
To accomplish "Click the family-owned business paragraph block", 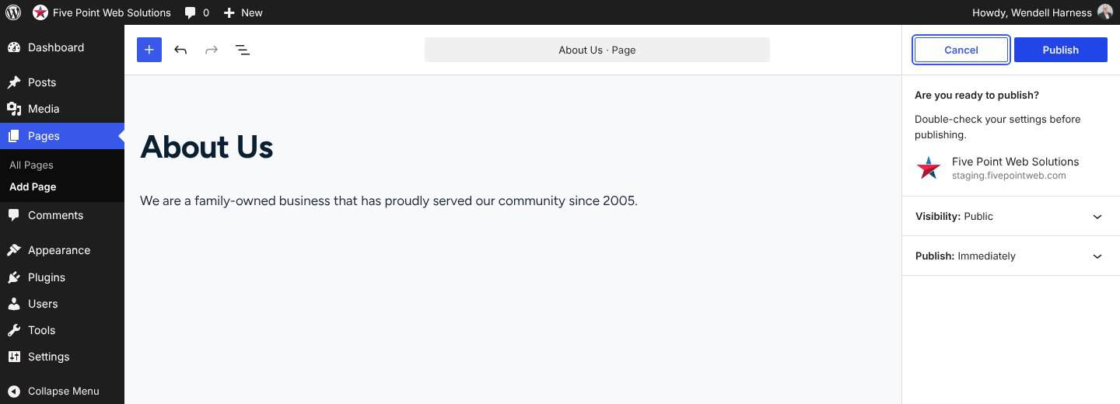I will [389, 200].
